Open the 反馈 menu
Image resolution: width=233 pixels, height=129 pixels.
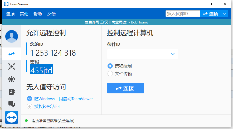coord(51,14)
